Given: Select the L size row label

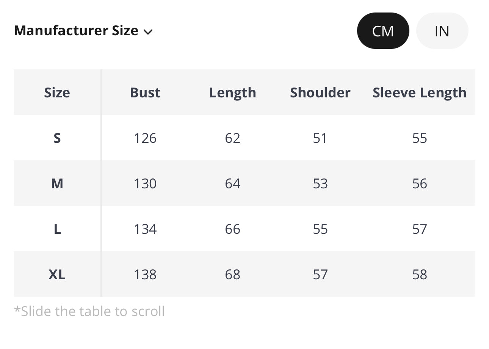Looking at the screenshot, I should (57, 229).
